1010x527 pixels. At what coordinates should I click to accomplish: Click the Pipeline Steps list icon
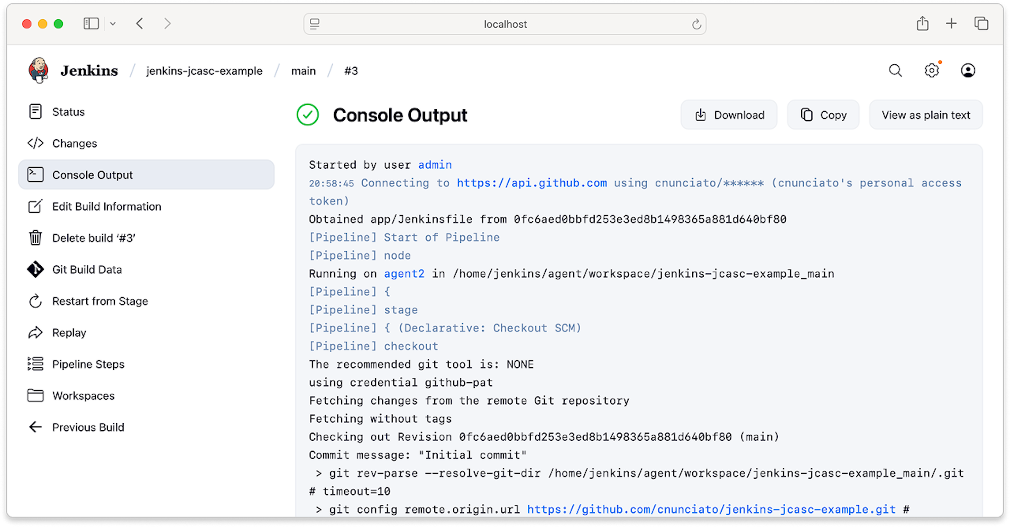(x=35, y=364)
